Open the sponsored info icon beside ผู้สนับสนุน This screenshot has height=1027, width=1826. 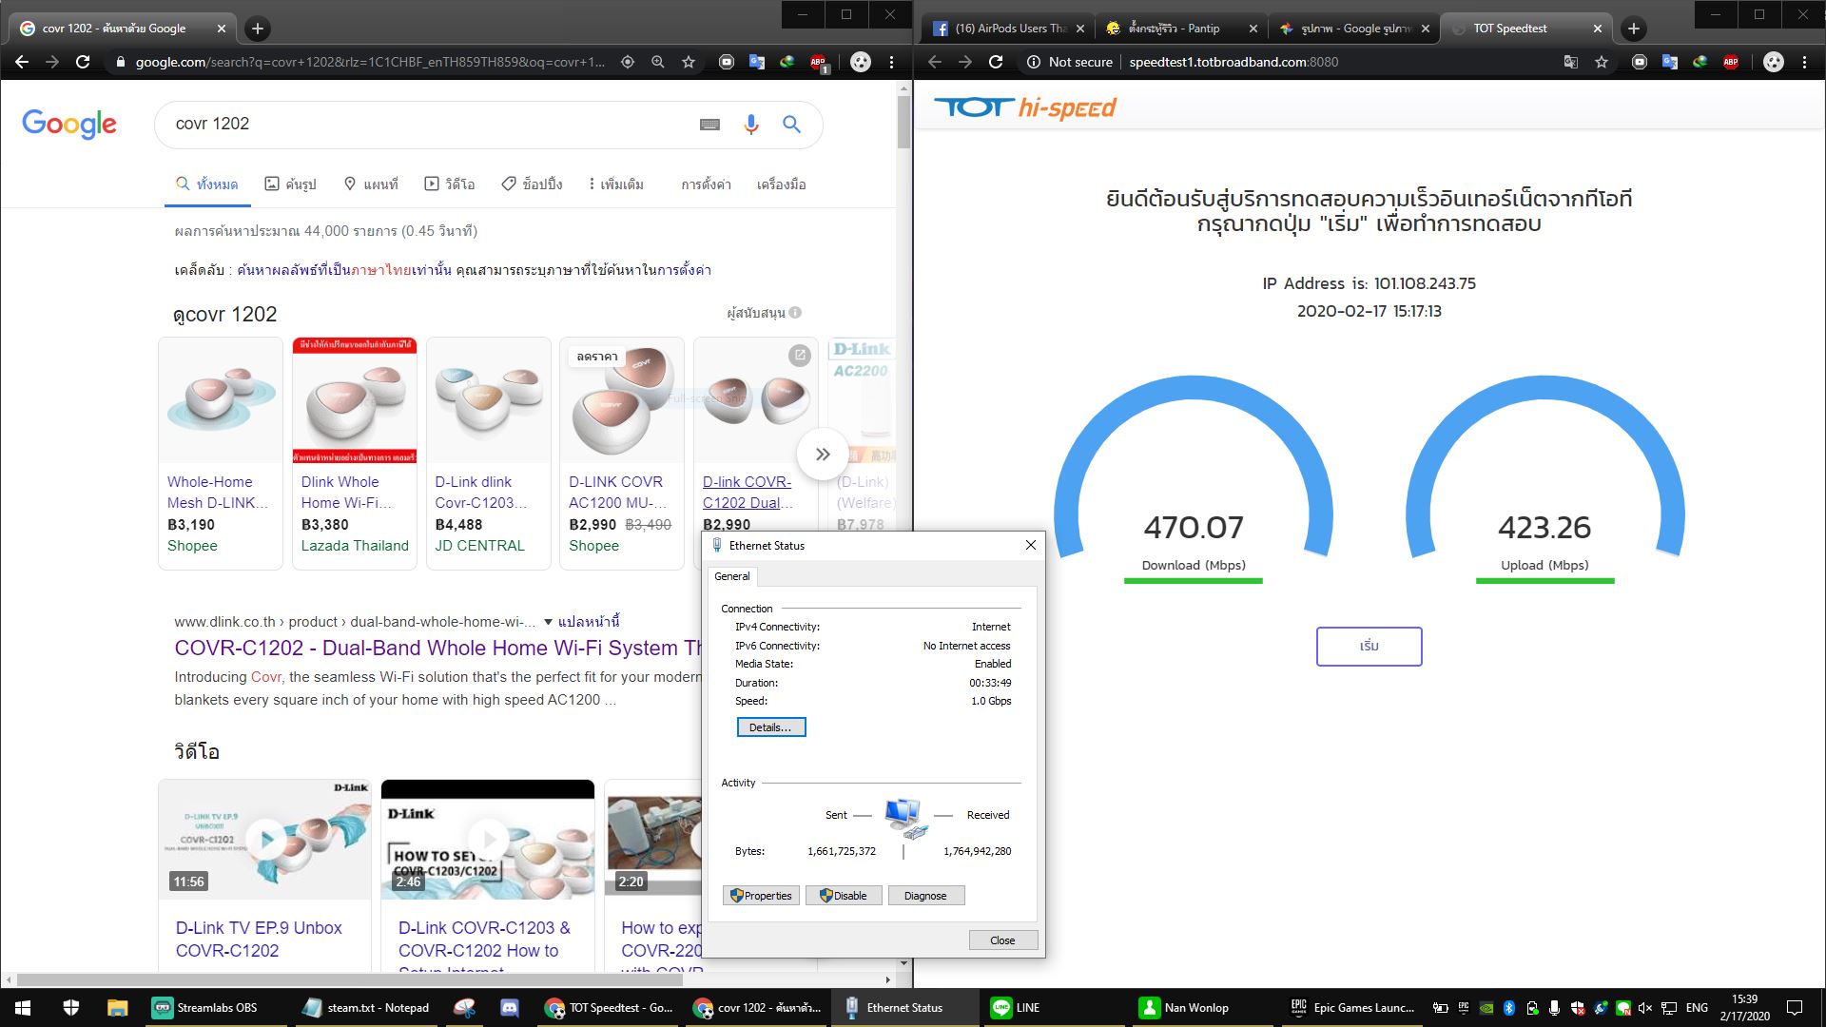tap(796, 313)
